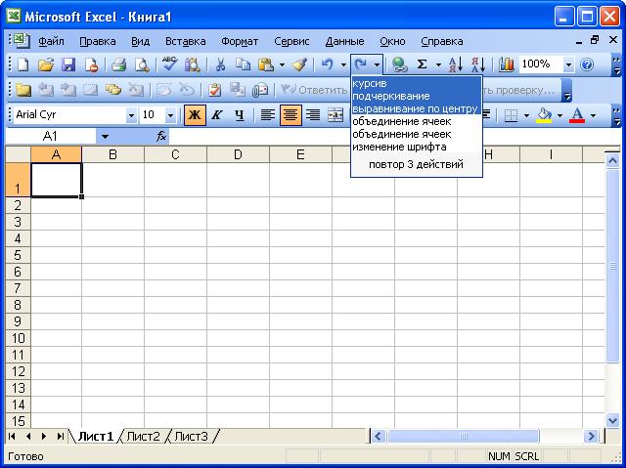Open the borders style arrow
The width and height of the screenshot is (626, 468).
coord(526,115)
